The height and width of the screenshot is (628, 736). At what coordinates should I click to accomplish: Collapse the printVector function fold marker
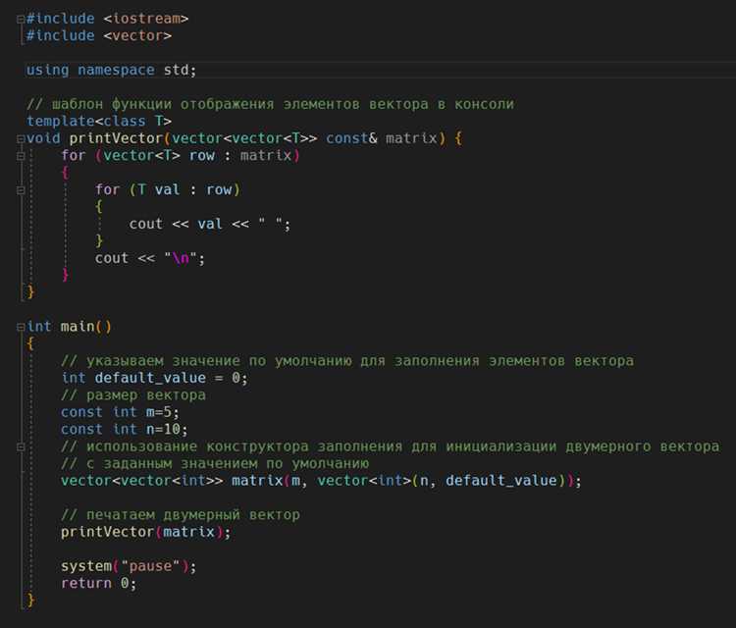point(21,139)
